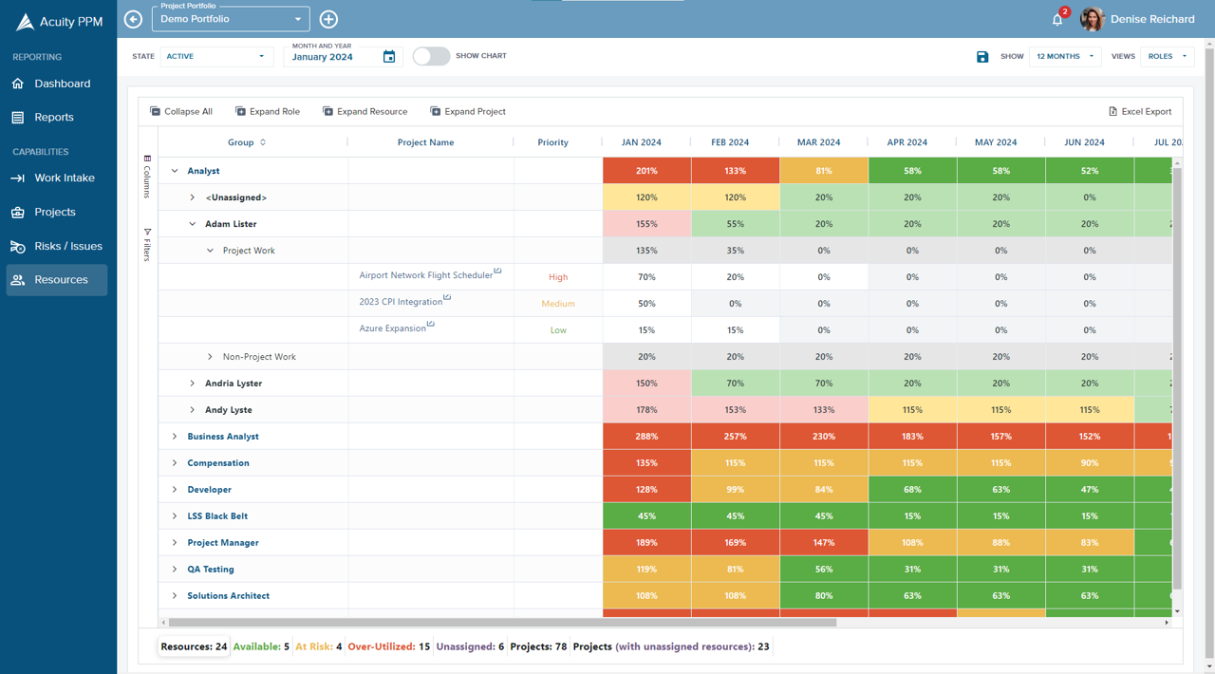
Task: Select Resources in sidebar
Action: (57, 280)
